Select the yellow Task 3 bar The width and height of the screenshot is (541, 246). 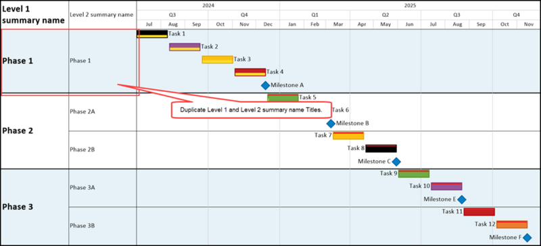217,59
